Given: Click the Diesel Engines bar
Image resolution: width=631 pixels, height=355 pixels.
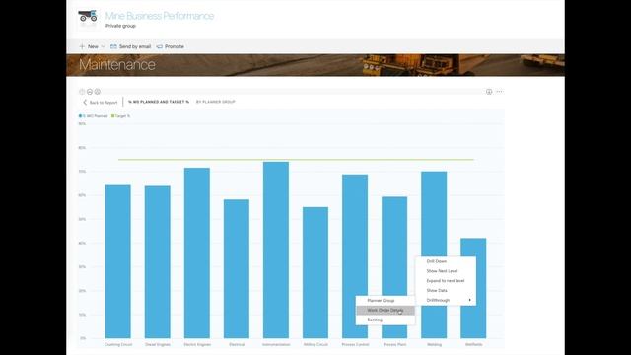Looking at the screenshot, I should click(158, 262).
